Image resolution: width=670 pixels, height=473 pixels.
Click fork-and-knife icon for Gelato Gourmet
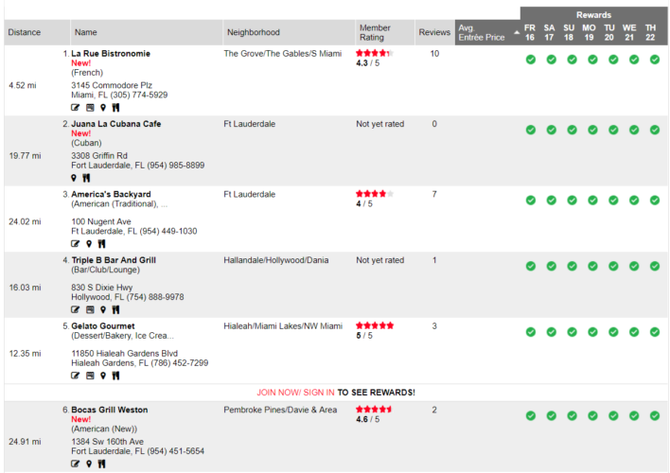coord(115,376)
